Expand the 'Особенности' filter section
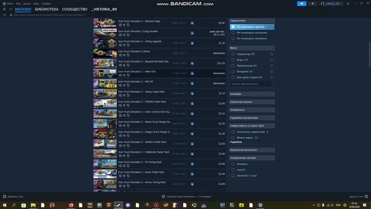The width and height of the screenshot is (371, 209). 252,110
